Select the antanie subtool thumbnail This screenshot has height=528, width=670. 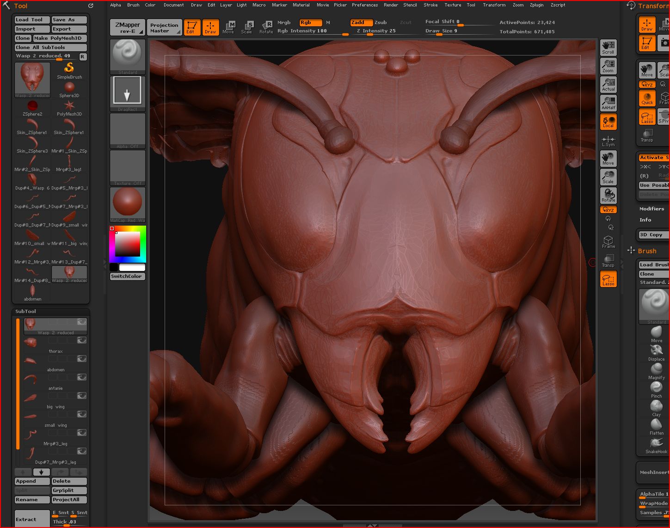point(31,378)
